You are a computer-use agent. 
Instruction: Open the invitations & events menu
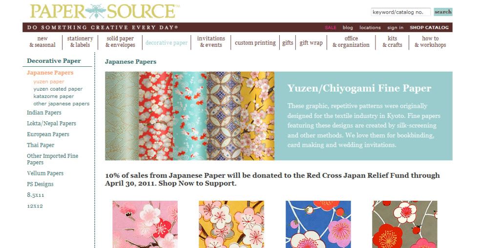click(210, 42)
